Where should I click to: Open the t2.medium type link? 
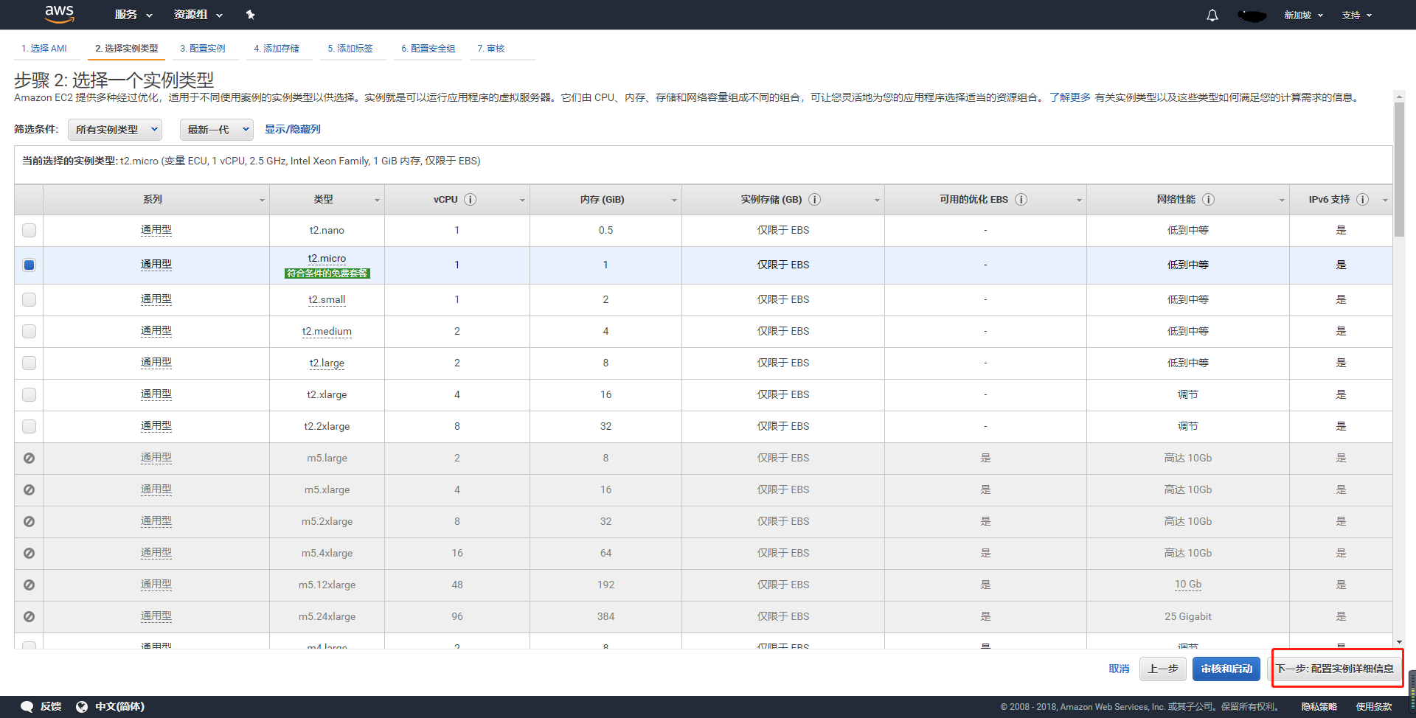[327, 332]
